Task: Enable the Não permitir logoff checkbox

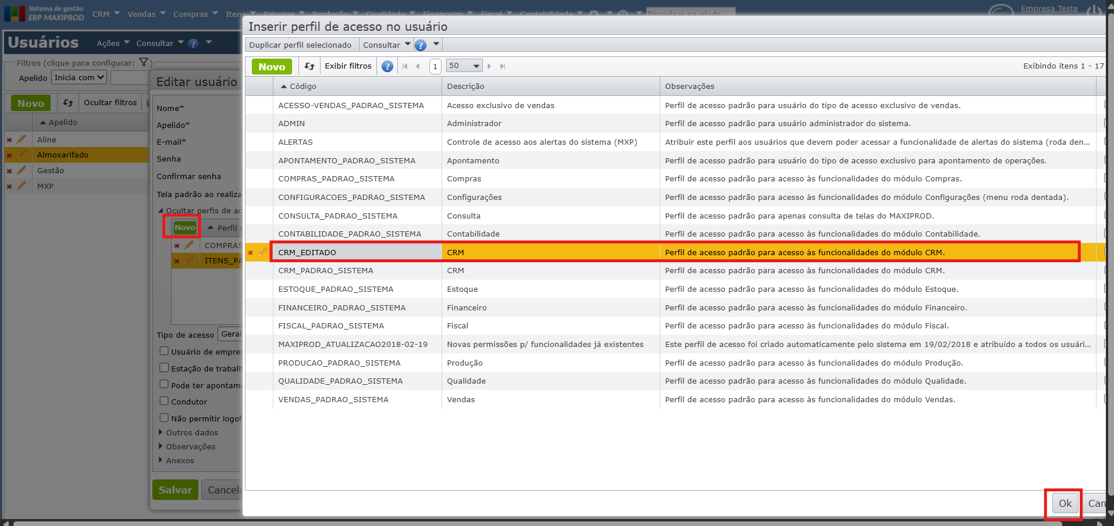Action: [164, 418]
